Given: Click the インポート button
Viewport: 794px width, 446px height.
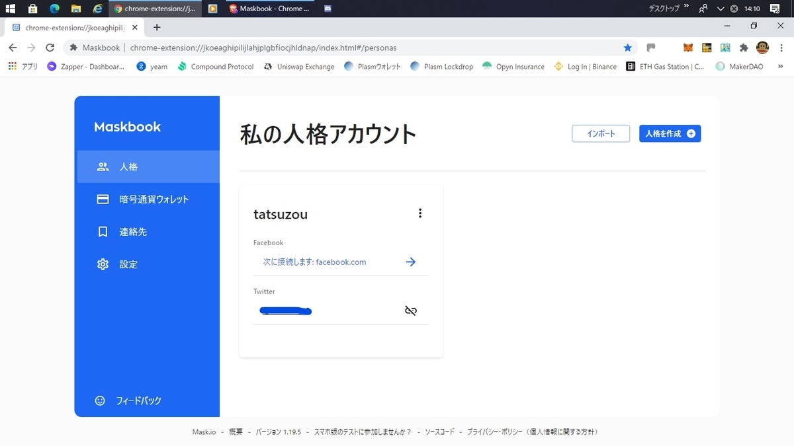Looking at the screenshot, I should coord(600,133).
